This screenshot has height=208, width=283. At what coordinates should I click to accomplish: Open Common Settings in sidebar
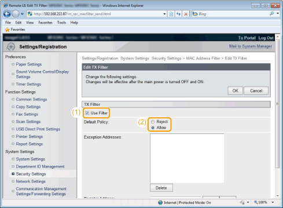click(x=31, y=99)
